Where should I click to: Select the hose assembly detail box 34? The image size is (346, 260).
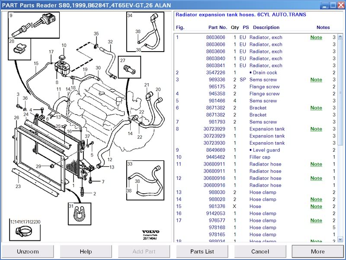tap(145, 32)
